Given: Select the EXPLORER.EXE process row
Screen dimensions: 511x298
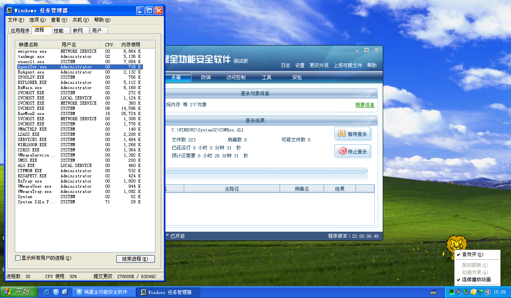Looking at the screenshot, I should pyautogui.click(x=79, y=82).
